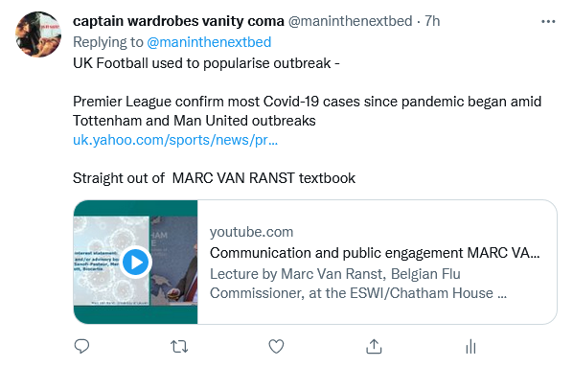Click display name captain wardrobes vanity coma

pos(178,21)
